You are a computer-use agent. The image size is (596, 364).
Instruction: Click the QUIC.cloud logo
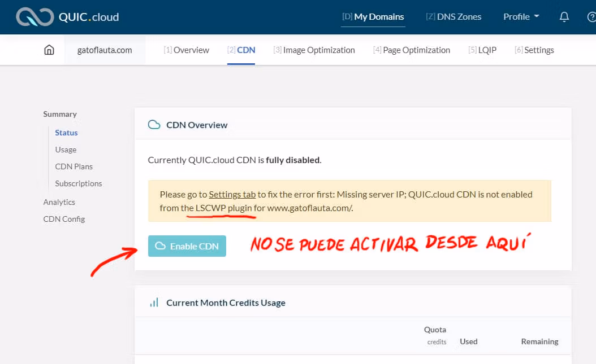[67, 17]
